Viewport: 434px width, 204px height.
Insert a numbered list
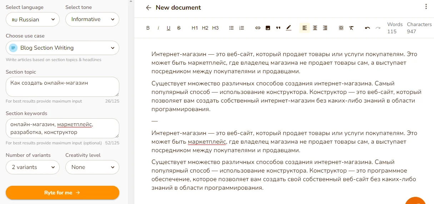pos(241,28)
